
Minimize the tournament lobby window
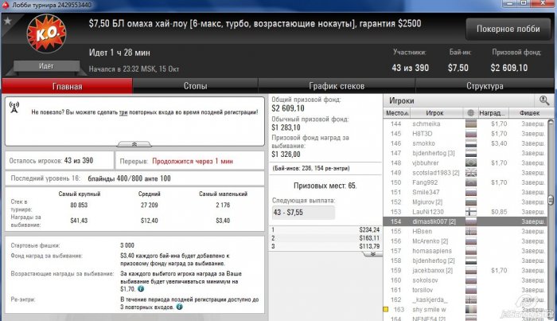pyautogui.click(x=509, y=3)
